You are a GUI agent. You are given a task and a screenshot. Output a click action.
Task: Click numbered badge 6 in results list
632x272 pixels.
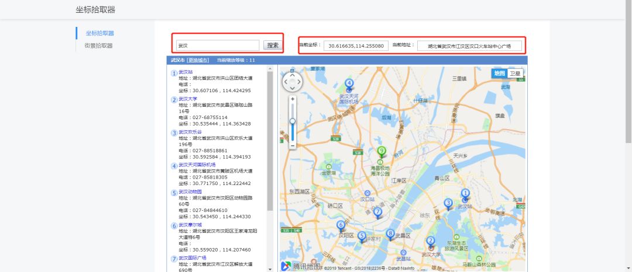tap(174, 226)
